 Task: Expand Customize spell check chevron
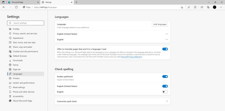pos(167,101)
